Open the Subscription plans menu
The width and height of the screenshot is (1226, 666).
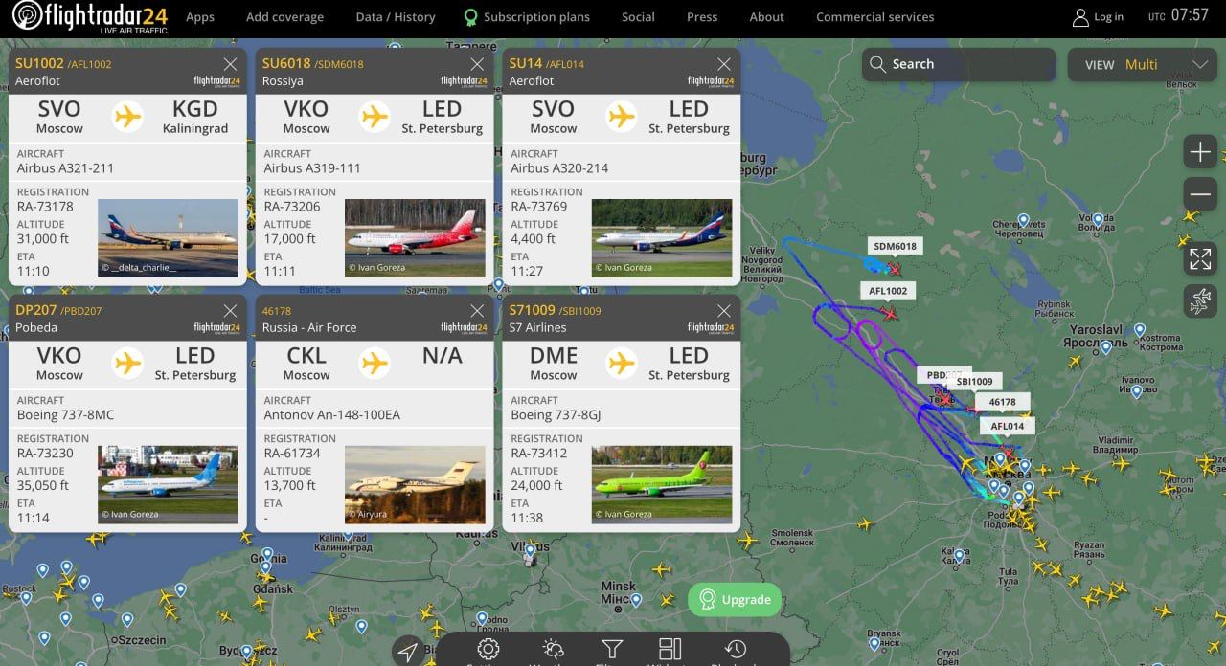point(527,17)
